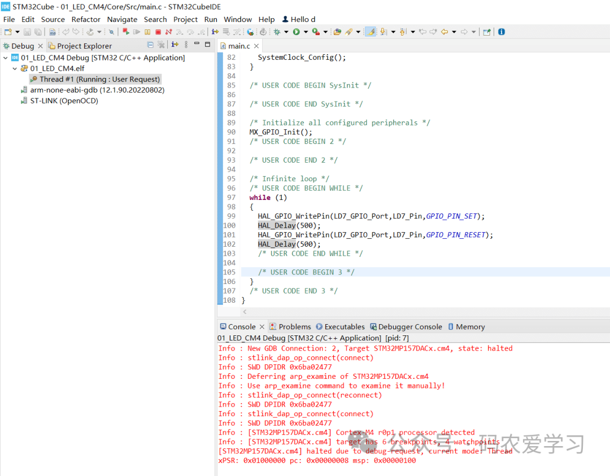Open the Memory tab
Image resolution: width=610 pixels, height=476 pixels.
coord(466,327)
